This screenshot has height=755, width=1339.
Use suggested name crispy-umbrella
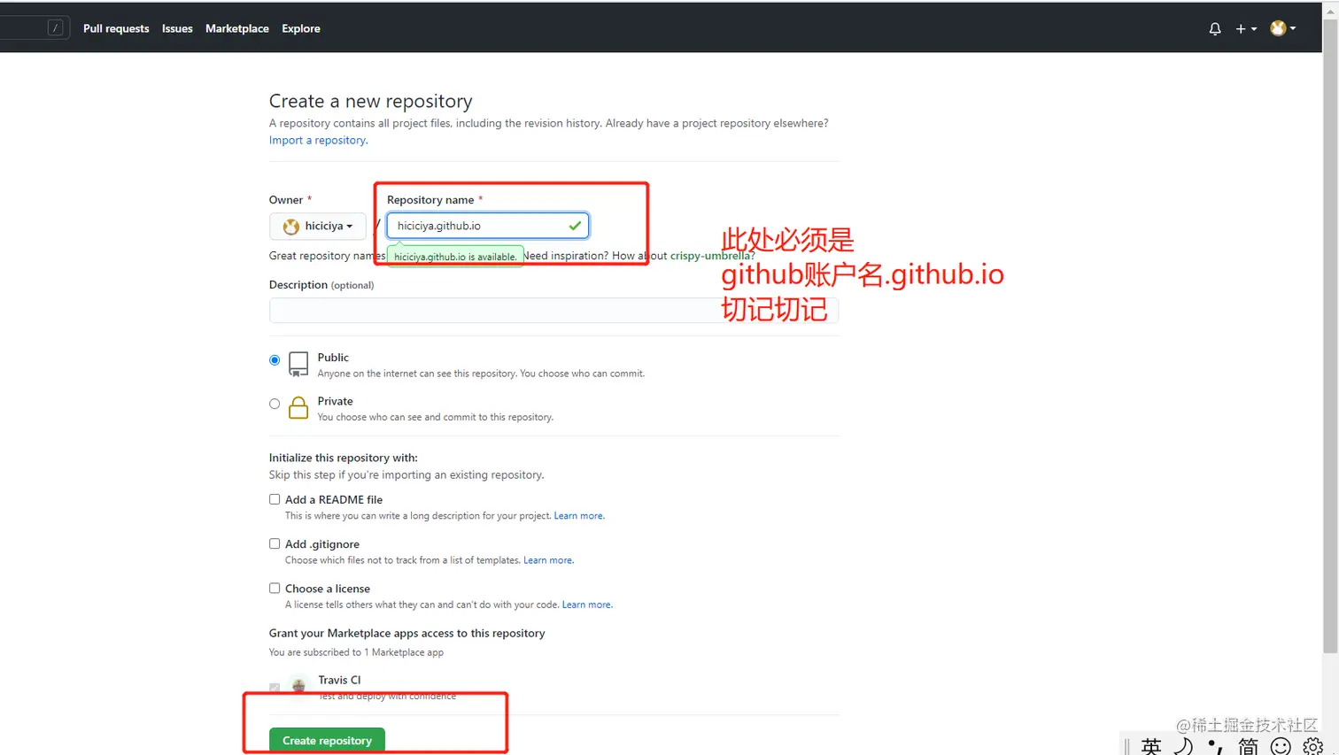[709, 256]
